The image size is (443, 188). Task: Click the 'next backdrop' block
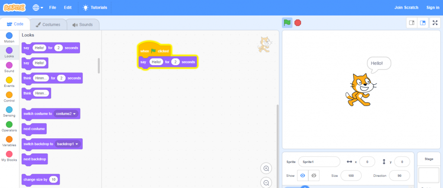pos(35,159)
